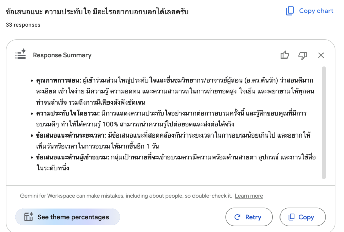The image size is (344, 232).
Task: Click the copy pages icon next to Copy chart
Action: [x=289, y=11]
